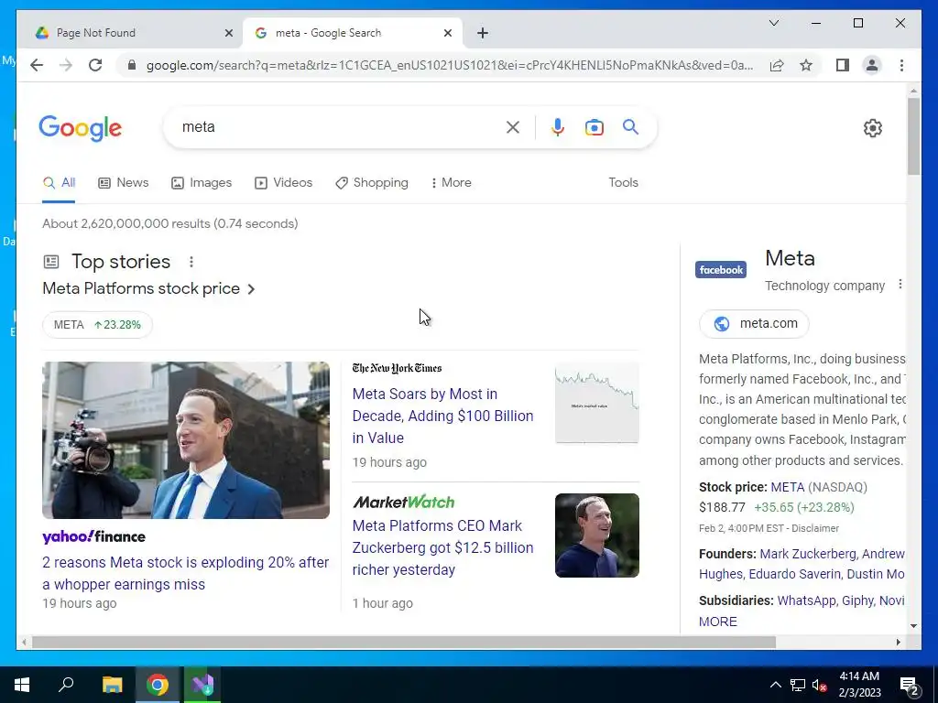This screenshot has width=938, height=703.
Task: Open Google quick settings gear
Action: (873, 128)
